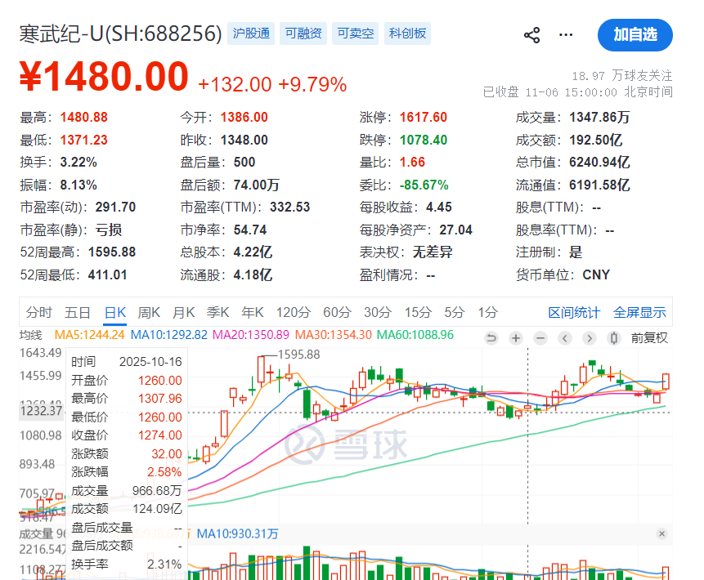Click the 涨停 price 1617.60

(424, 118)
